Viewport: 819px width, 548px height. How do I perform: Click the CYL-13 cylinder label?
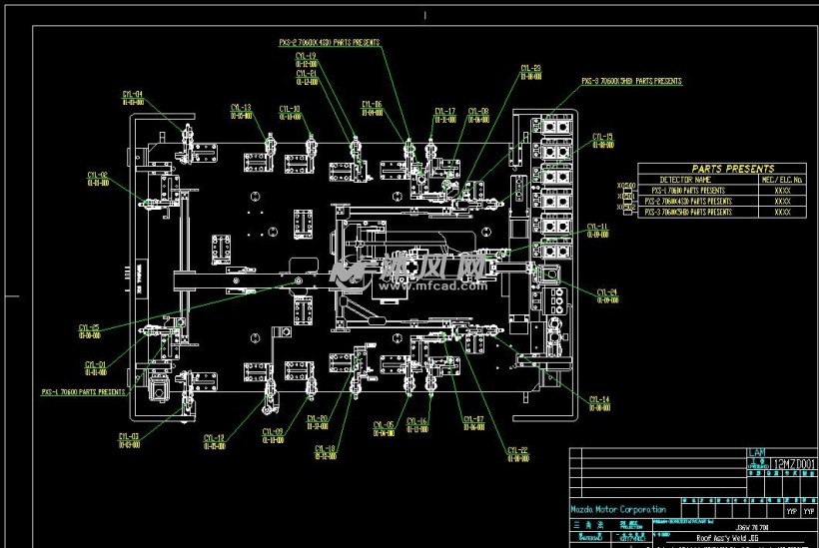[x=241, y=108]
